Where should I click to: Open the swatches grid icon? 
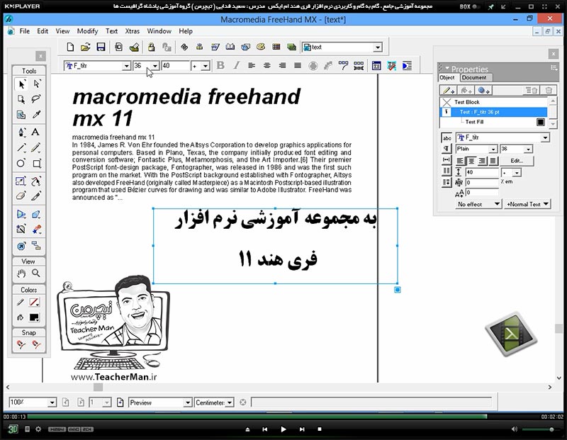(x=276, y=47)
